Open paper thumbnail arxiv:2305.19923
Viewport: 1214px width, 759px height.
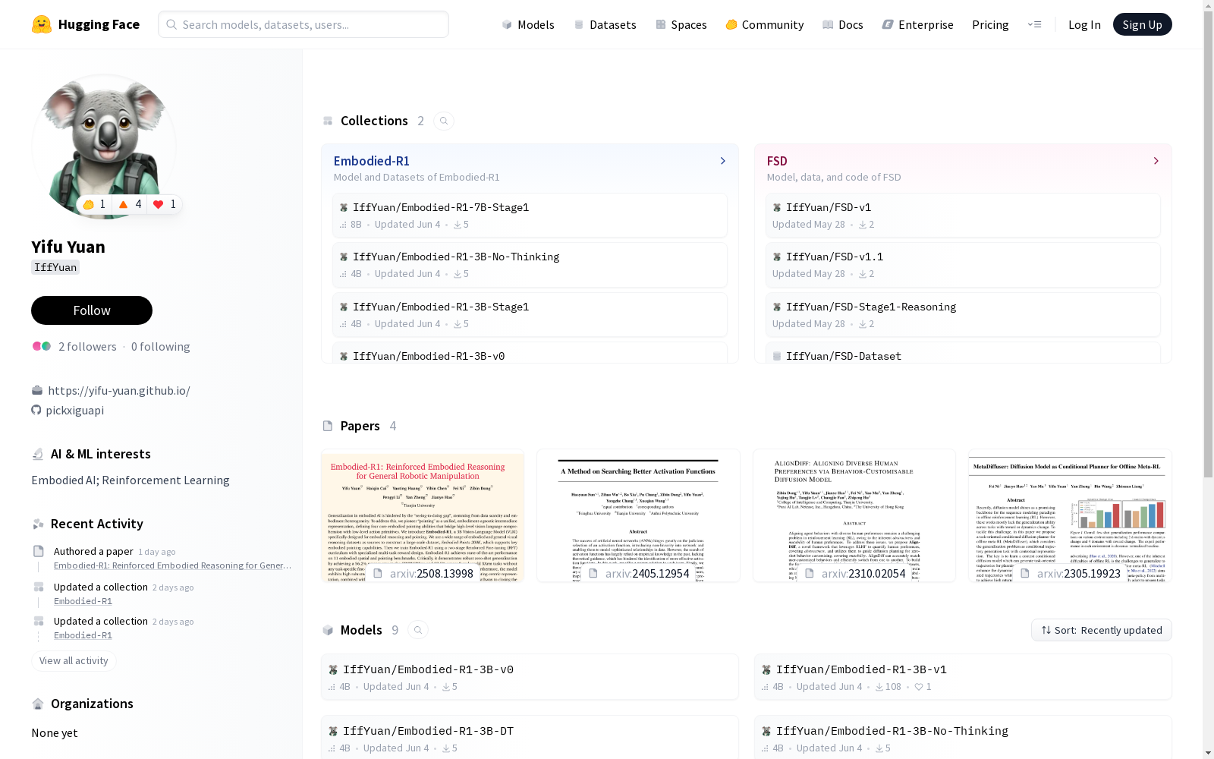click(1070, 516)
